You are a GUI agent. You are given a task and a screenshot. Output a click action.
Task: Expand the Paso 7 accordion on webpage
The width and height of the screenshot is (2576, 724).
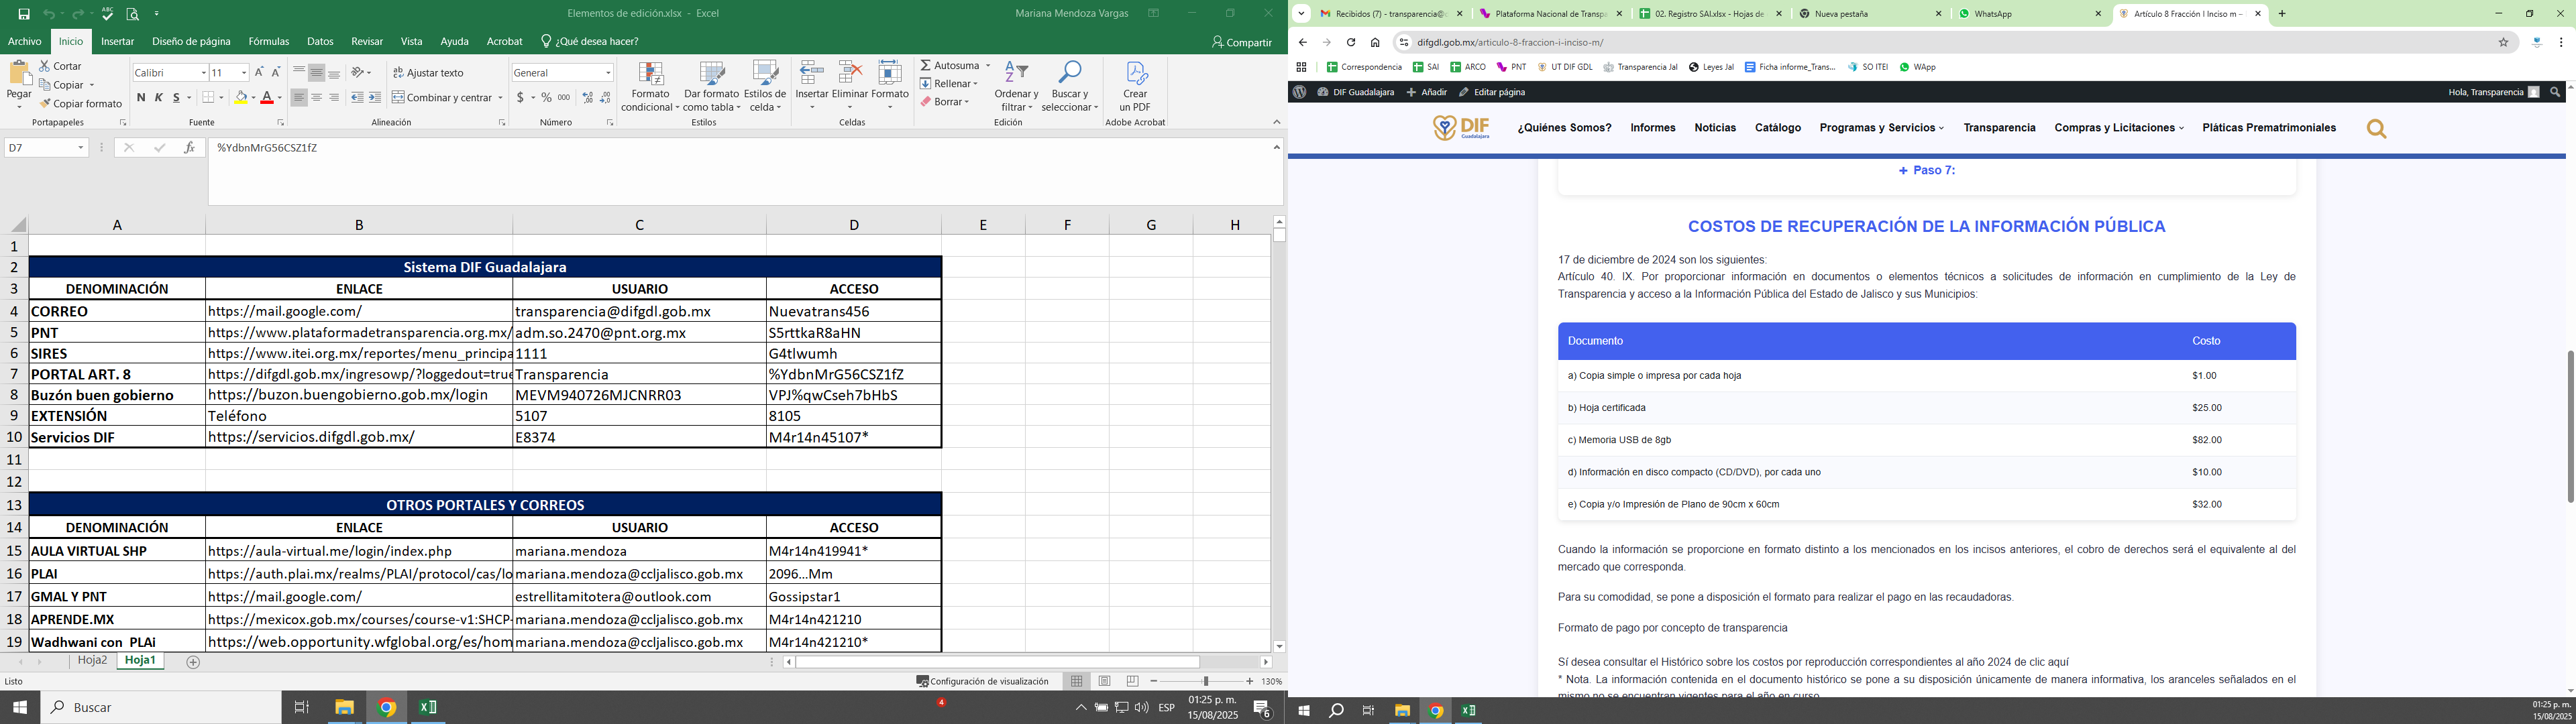coord(1927,171)
